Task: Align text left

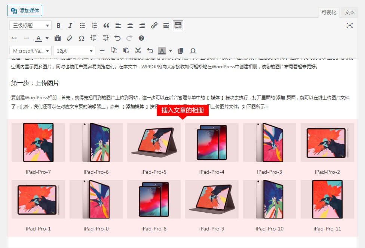Action: point(118,25)
